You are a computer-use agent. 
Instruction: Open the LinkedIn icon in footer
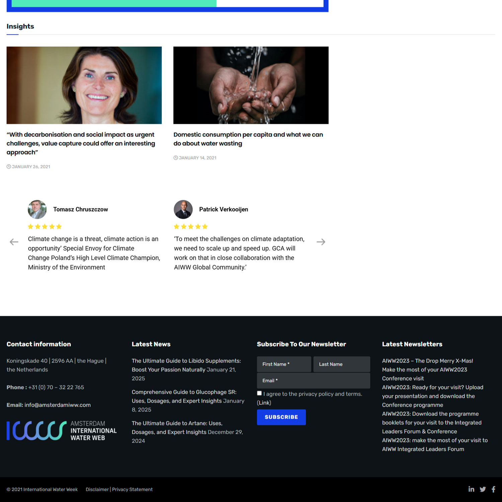click(x=471, y=489)
